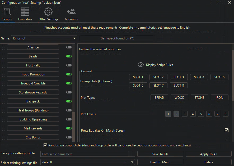The height and width of the screenshot is (166, 234).
Task: Click the Save To File button
Action: coord(160,154)
